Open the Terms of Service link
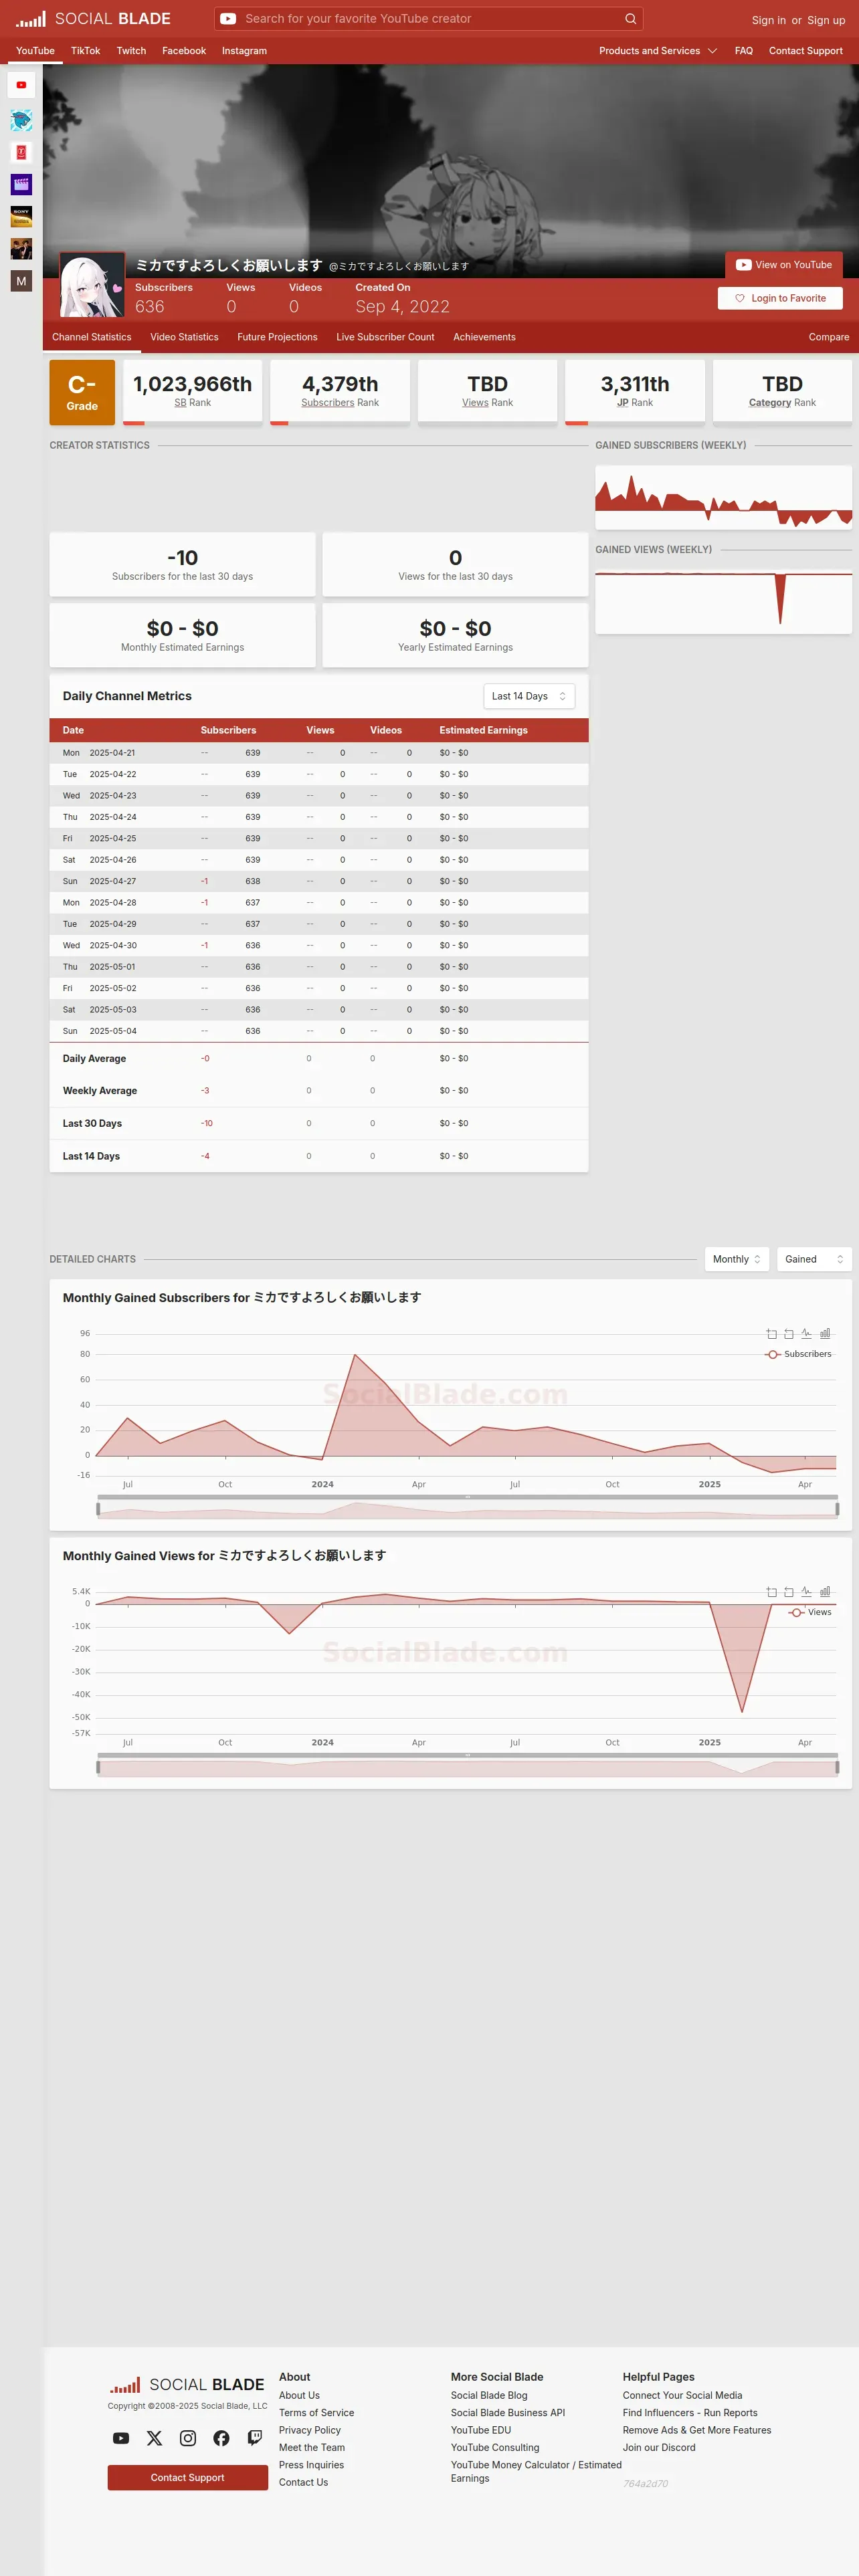This screenshot has height=2576, width=859. 316,2413
